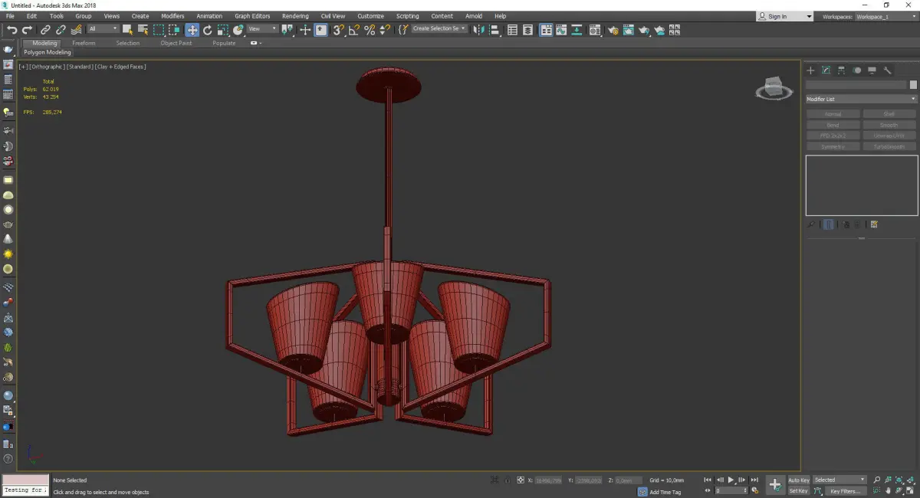Expand the Create Selection Set dropdown

click(x=439, y=28)
